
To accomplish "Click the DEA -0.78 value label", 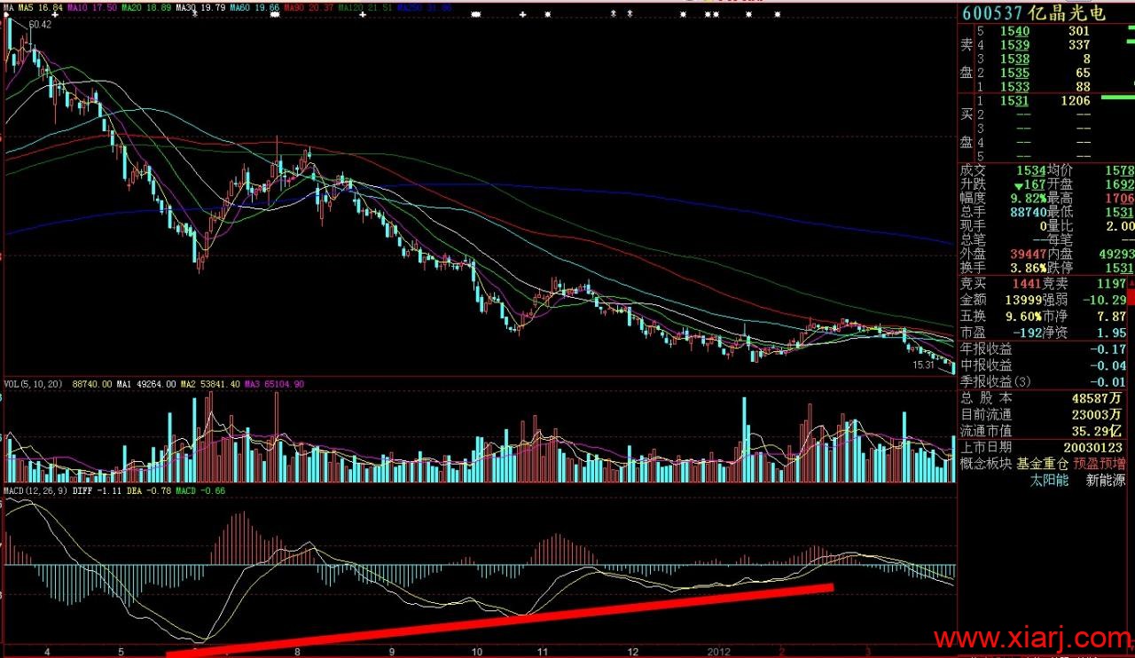I will [x=147, y=490].
